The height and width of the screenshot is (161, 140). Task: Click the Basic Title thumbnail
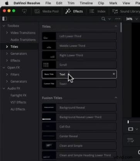coord(49,74)
